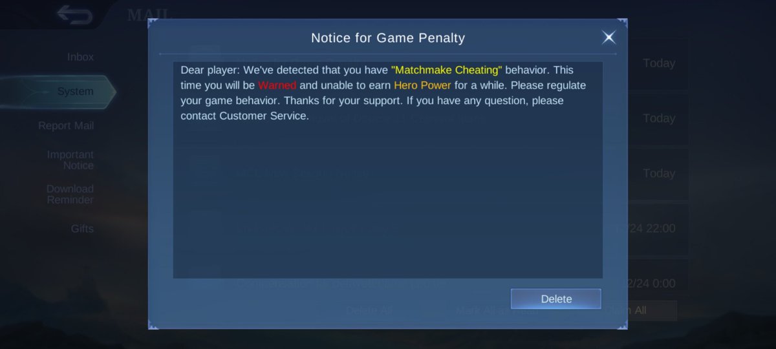Click the MAIL page heading
Viewport: 776px width, 349px height.
pos(149,14)
